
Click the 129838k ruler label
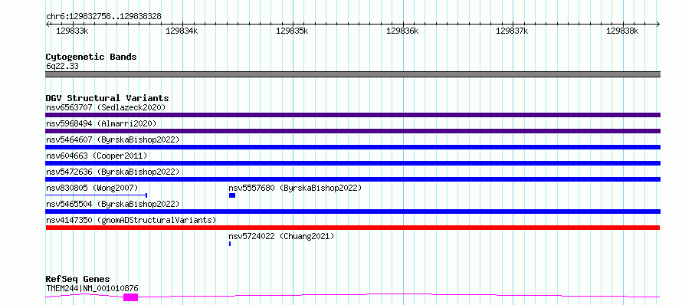pos(622,31)
